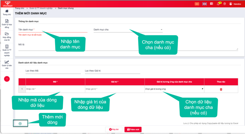Open Chọn giá trị tương ứng dropdown
245x134 pixels.
coord(174,89)
